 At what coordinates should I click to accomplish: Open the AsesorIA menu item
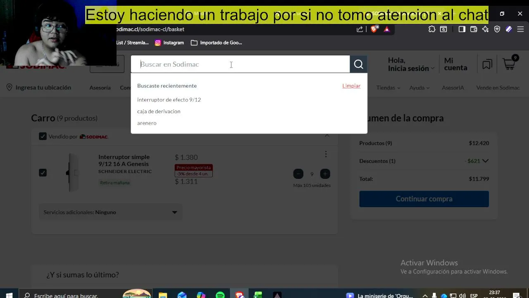pos(453,88)
